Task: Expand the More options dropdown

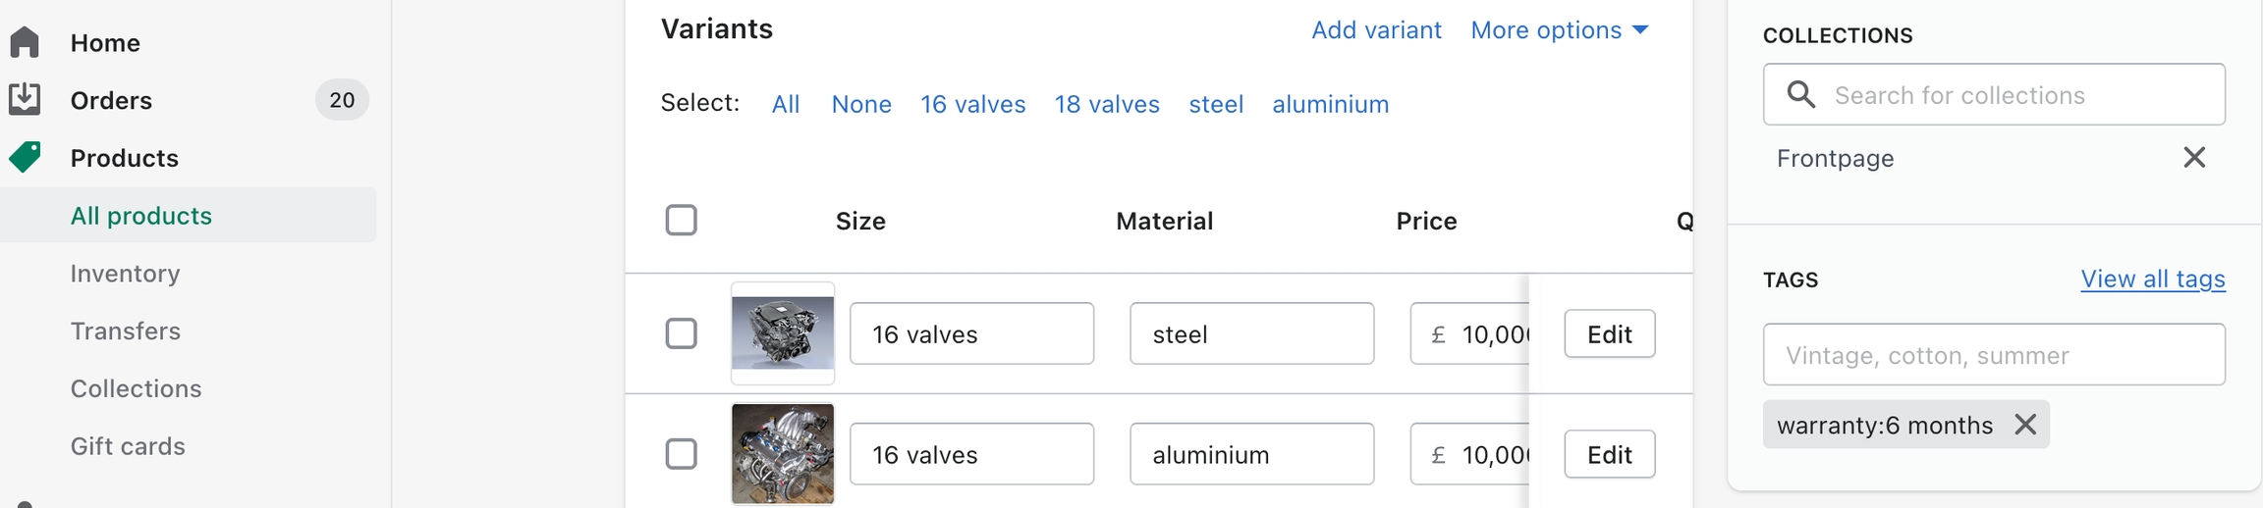Action: 1559,30
